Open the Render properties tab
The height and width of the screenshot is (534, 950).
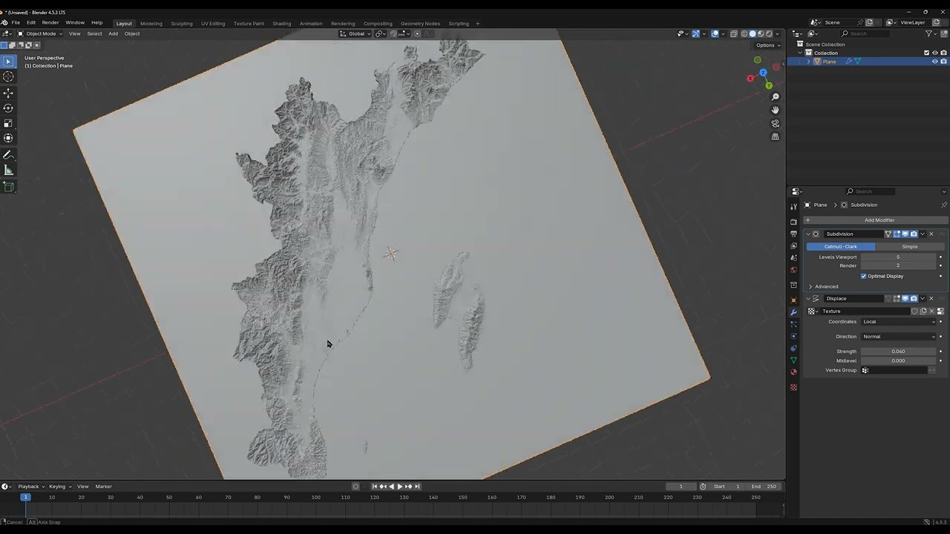tap(793, 222)
